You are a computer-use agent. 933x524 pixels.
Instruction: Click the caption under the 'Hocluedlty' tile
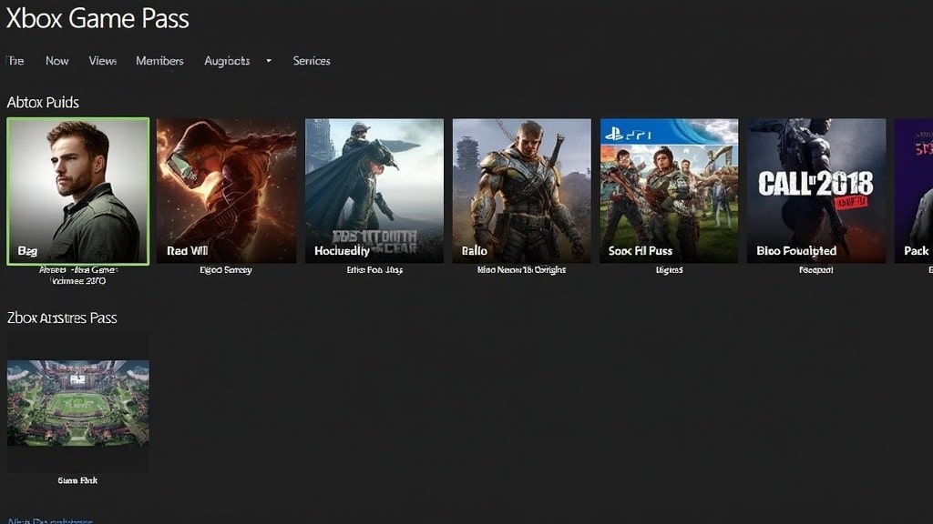click(x=374, y=269)
